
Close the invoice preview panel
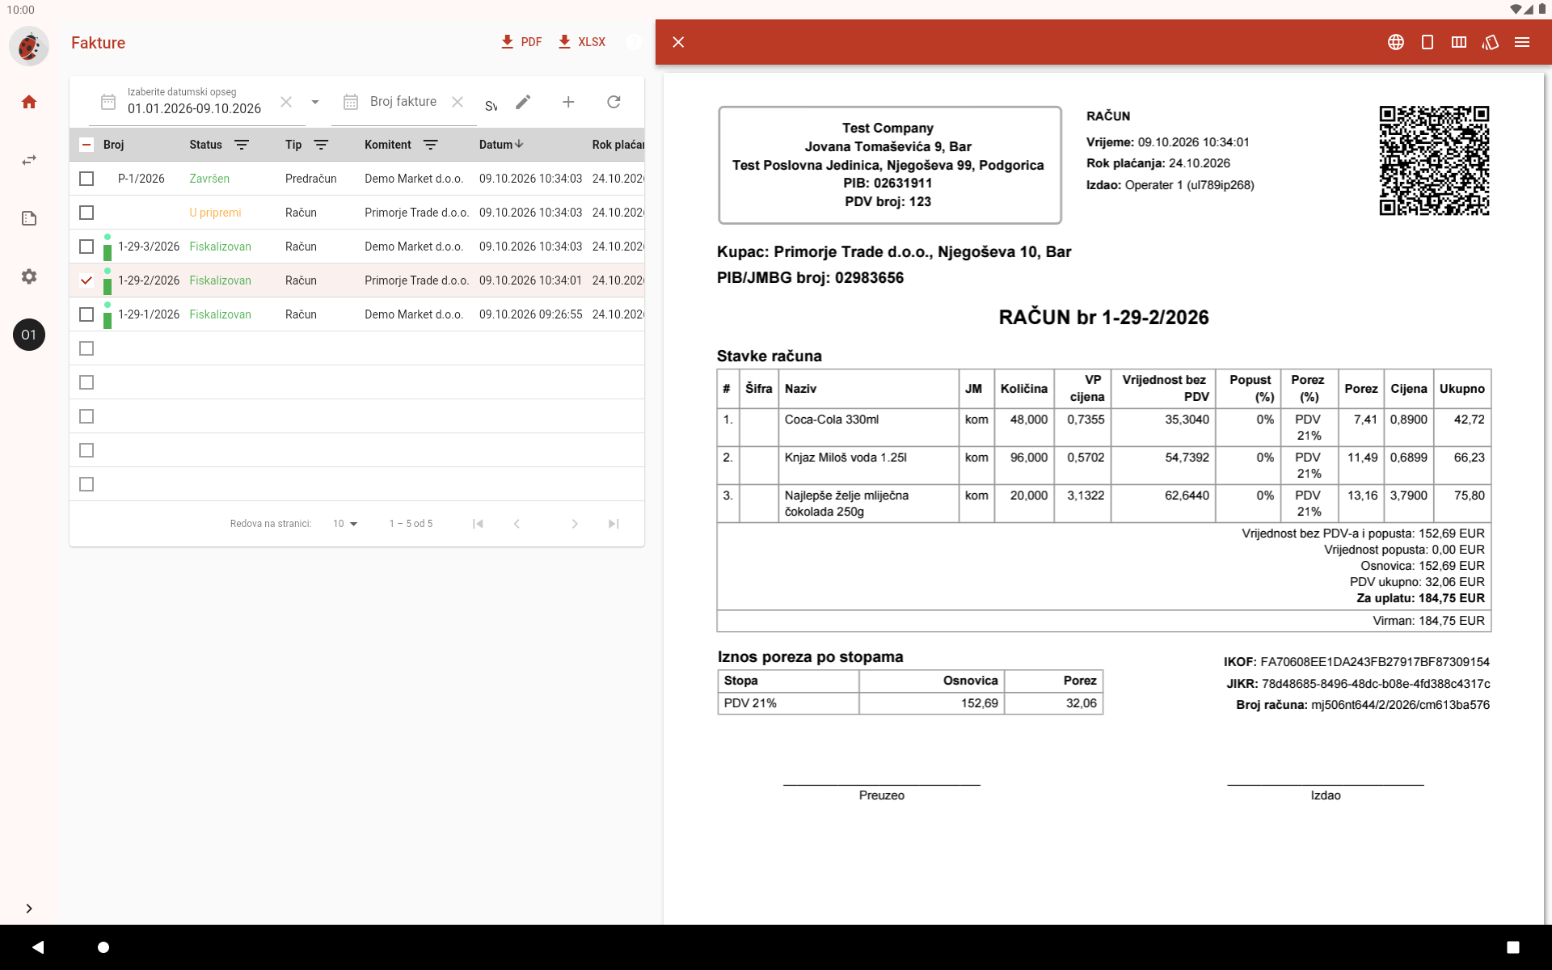click(x=678, y=42)
